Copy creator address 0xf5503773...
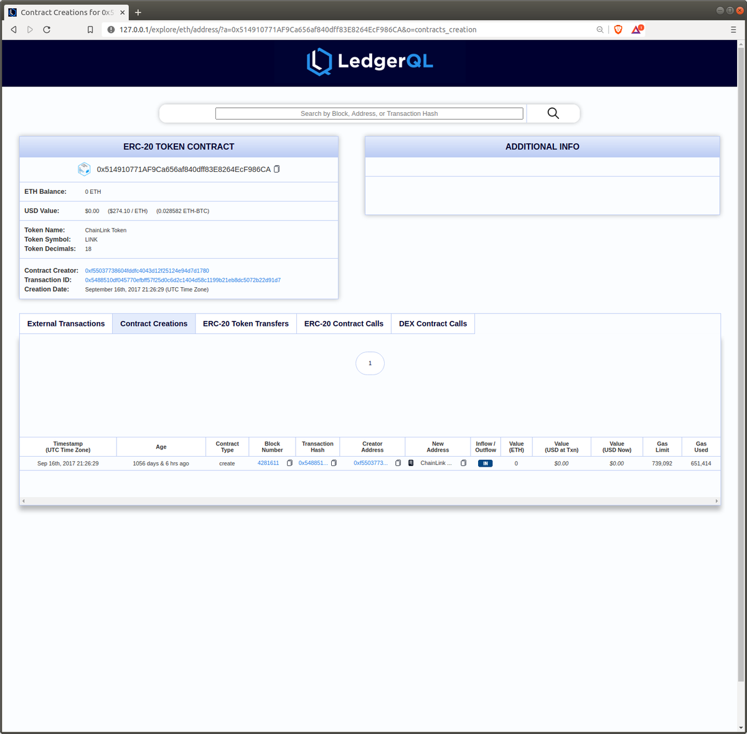 coord(398,463)
